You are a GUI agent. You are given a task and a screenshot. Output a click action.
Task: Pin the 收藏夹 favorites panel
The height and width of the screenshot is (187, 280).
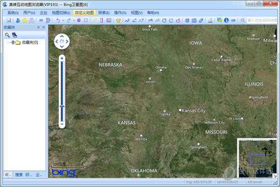(x=38, y=28)
